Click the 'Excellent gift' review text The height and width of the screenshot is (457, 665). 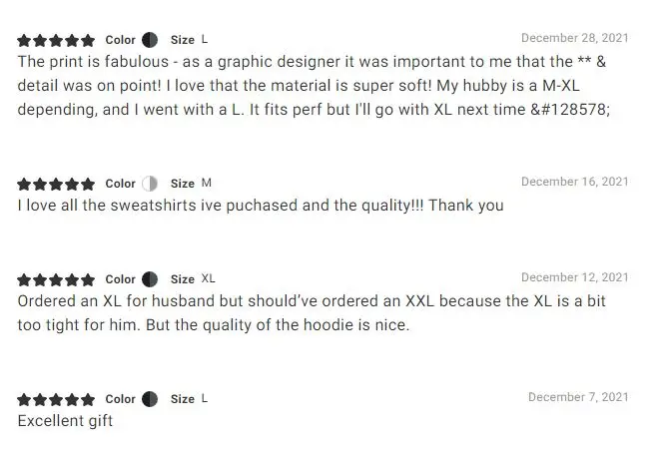tap(65, 421)
